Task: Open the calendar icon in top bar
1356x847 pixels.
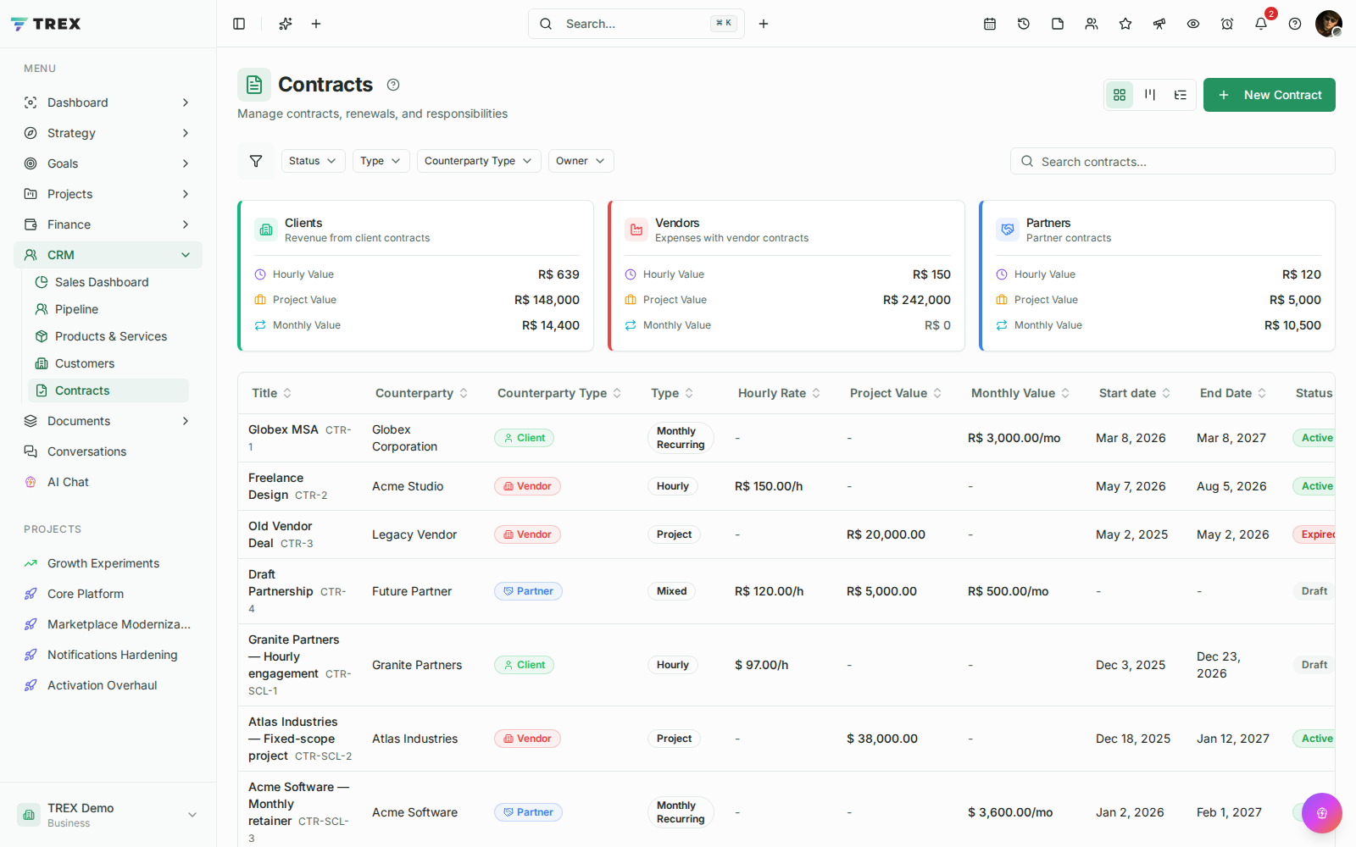Action: point(990,24)
